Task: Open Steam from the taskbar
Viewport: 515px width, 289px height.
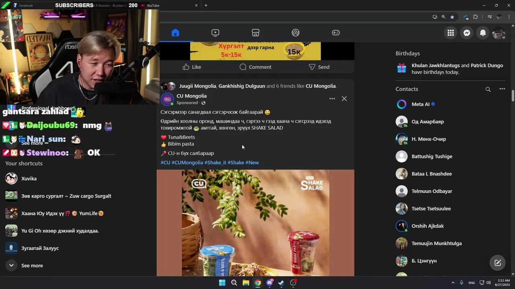Action: pyautogui.click(x=281, y=283)
